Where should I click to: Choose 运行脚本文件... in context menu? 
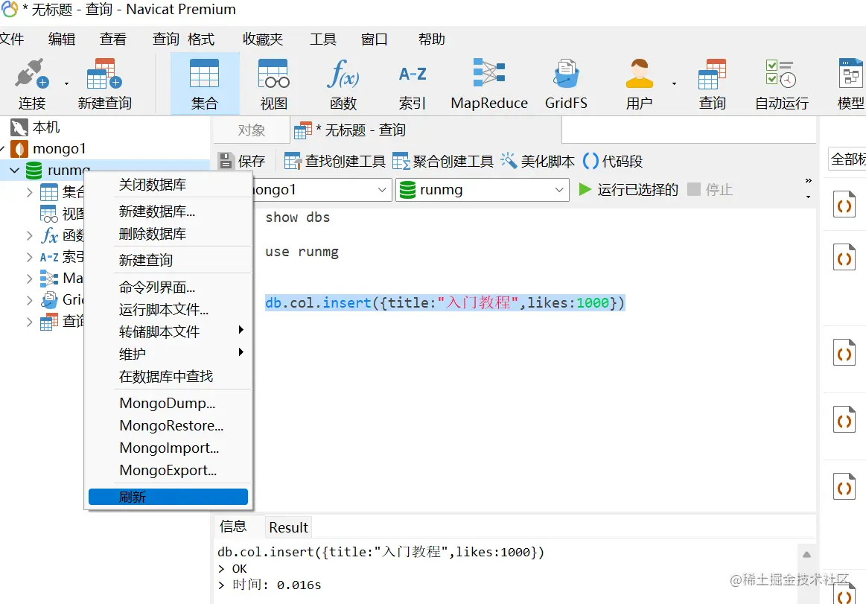pos(169,310)
